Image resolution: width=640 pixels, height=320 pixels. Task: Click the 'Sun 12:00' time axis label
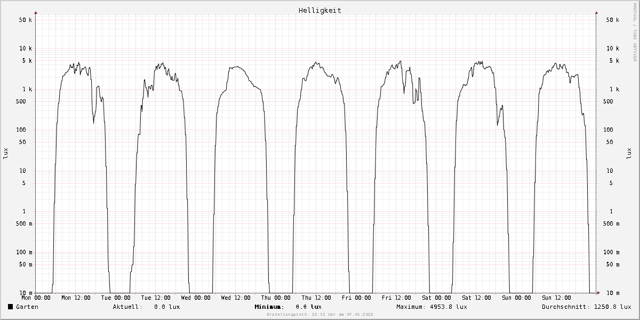pyautogui.click(x=556, y=298)
